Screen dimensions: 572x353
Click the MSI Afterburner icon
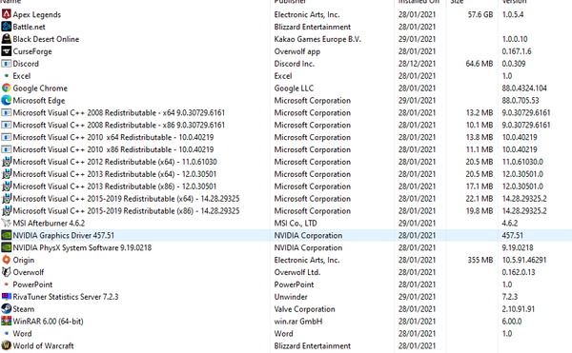pos(7,223)
